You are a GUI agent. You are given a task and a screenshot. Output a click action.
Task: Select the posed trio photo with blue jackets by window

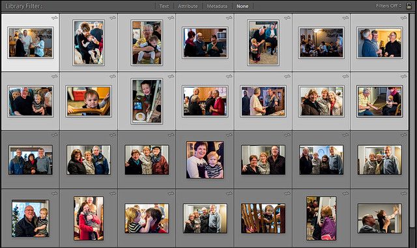click(31, 159)
